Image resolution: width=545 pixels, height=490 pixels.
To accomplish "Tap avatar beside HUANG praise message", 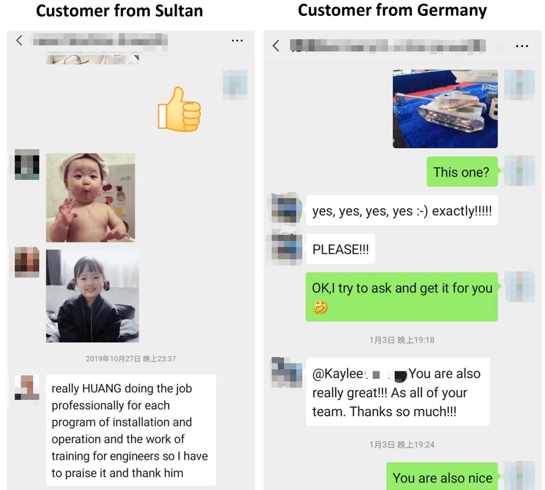I will click(x=27, y=388).
